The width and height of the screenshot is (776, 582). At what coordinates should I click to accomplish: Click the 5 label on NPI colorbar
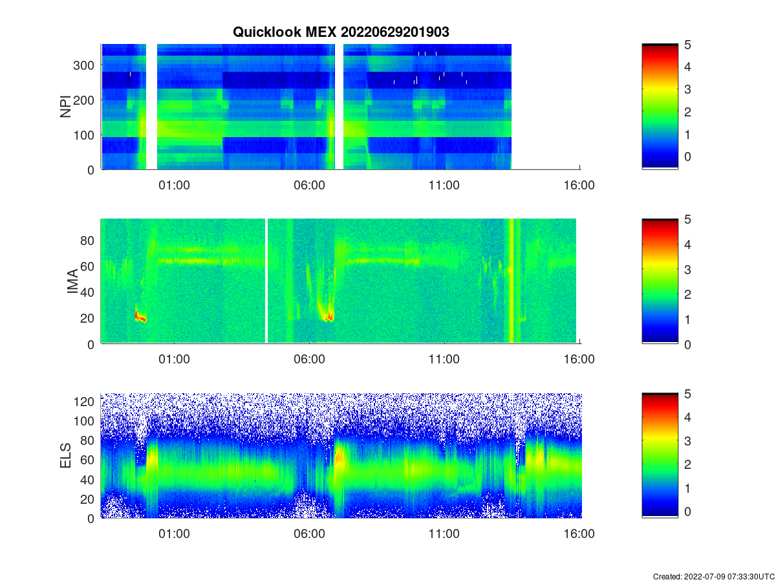tap(688, 45)
